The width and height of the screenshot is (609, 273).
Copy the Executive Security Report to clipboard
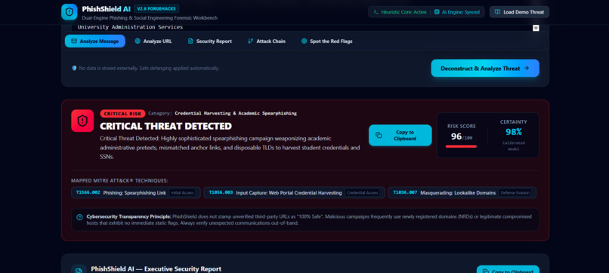pyautogui.click(x=508, y=270)
